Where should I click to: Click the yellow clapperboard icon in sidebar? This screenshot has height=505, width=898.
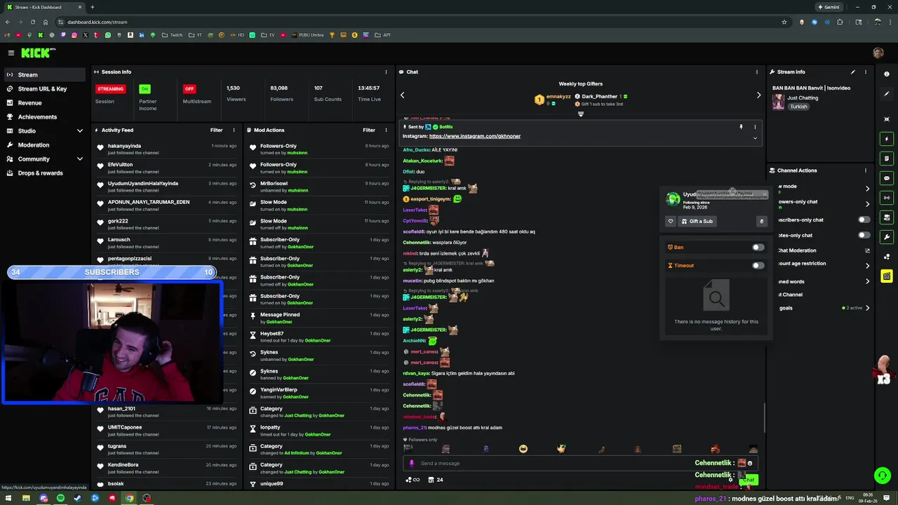[887, 276]
